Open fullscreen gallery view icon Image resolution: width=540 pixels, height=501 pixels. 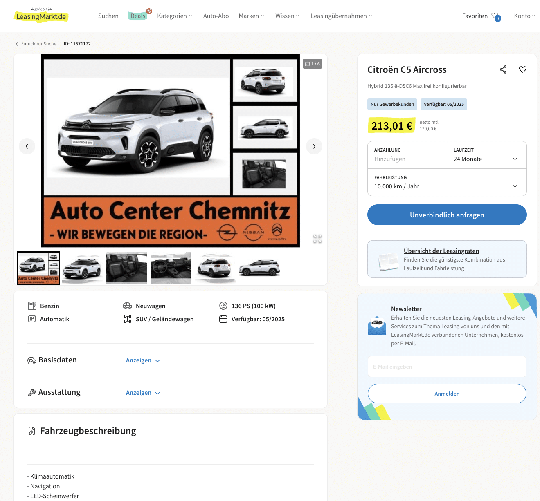tap(317, 239)
